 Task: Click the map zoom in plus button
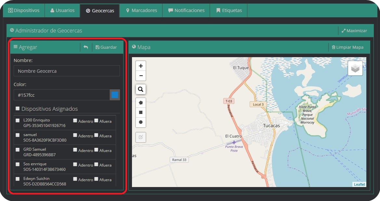140,66
